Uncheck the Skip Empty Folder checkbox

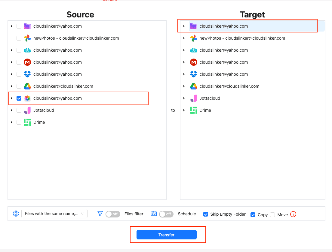[x=206, y=214]
